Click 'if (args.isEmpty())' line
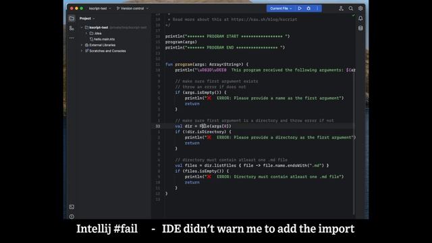The image size is (432, 243). [x=200, y=92]
